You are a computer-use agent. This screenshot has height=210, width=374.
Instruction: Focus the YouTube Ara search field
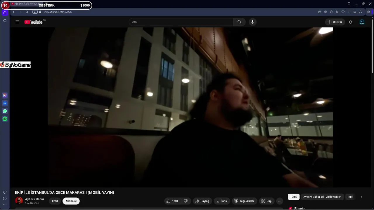pyautogui.click(x=181, y=22)
